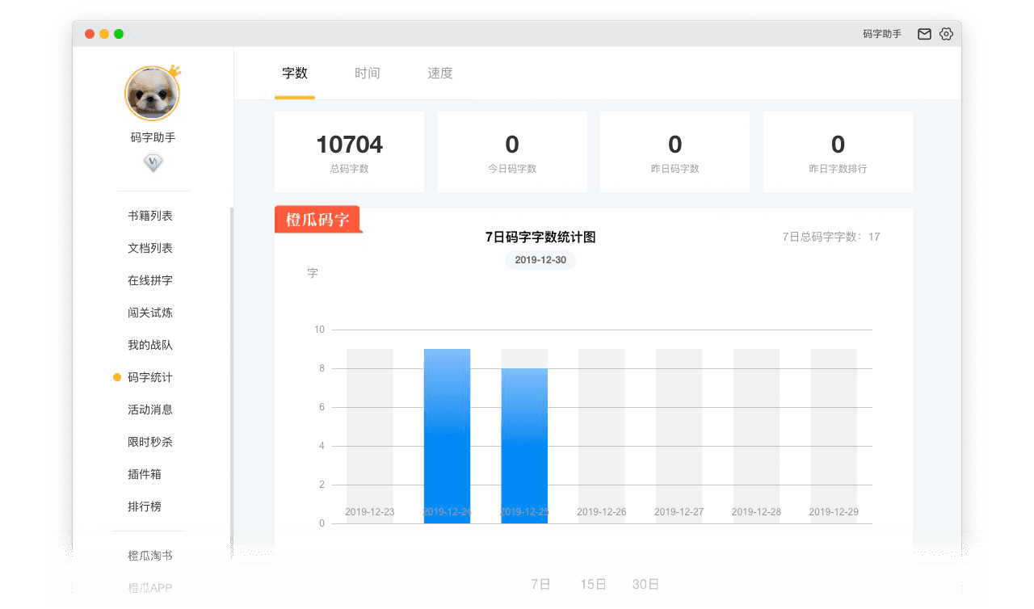This screenshot has width=1034, height=609.
Task: Switch to the 速度 tab
Action: pyautogui.click(x=439, y=73)
